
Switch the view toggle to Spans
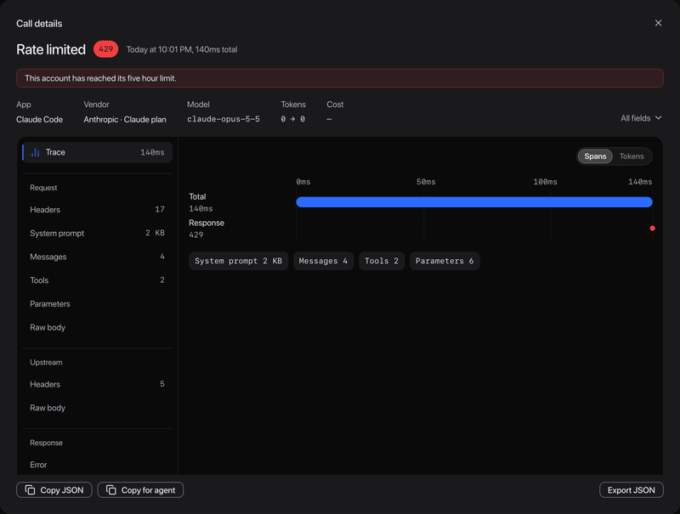coord(595,156)
